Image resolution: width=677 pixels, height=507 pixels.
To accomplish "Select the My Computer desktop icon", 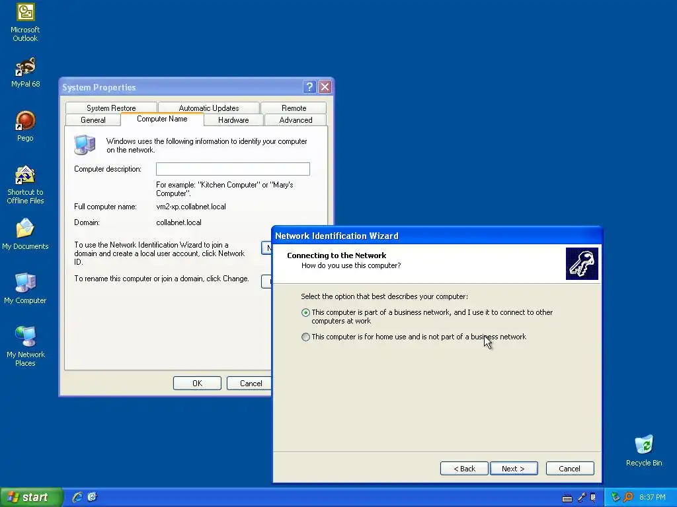I will point(25,288).
